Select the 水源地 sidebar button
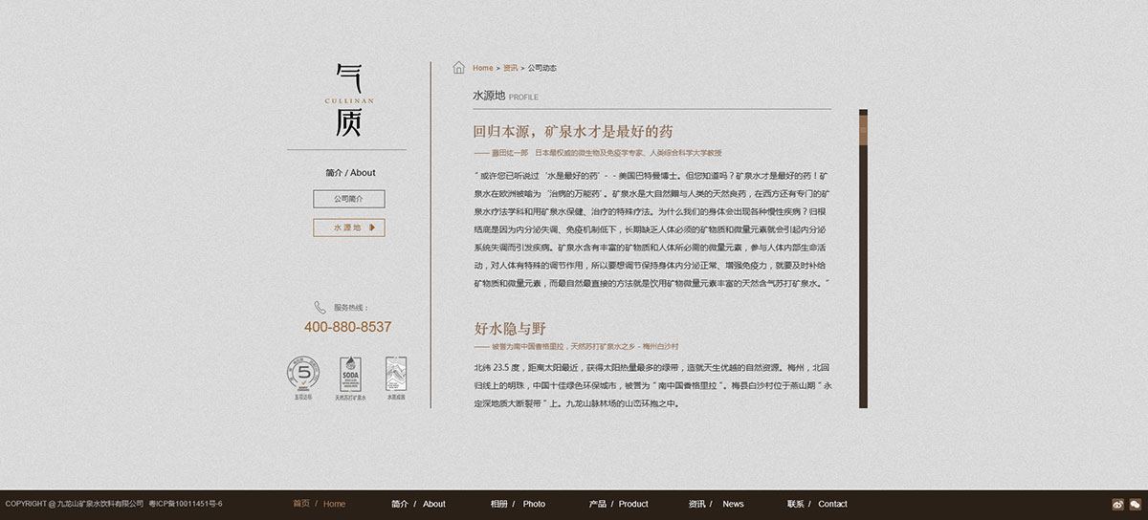 pyautogui.click(x=348, y=227)
